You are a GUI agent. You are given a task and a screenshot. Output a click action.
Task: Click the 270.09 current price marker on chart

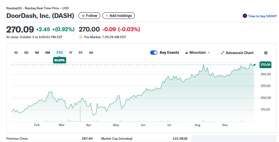265,64
